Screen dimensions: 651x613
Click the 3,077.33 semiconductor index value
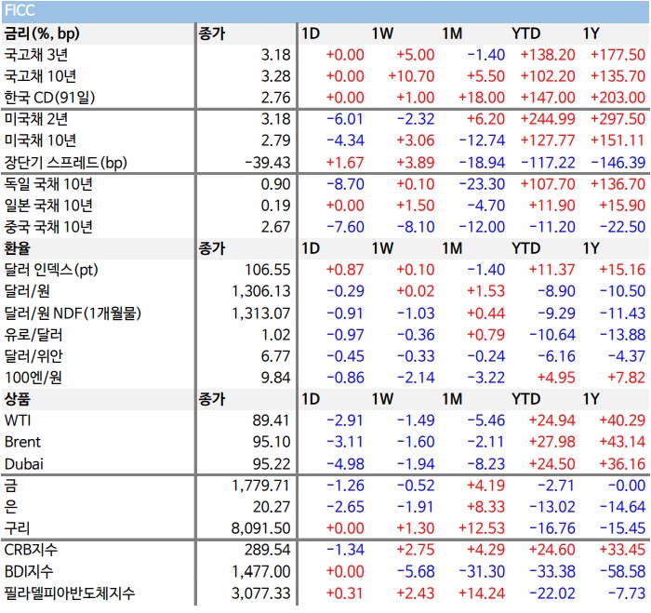point(261,593)
